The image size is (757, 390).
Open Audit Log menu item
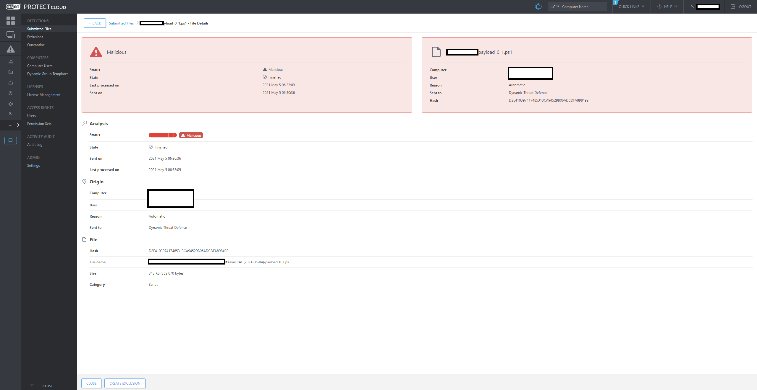(35, 145)
